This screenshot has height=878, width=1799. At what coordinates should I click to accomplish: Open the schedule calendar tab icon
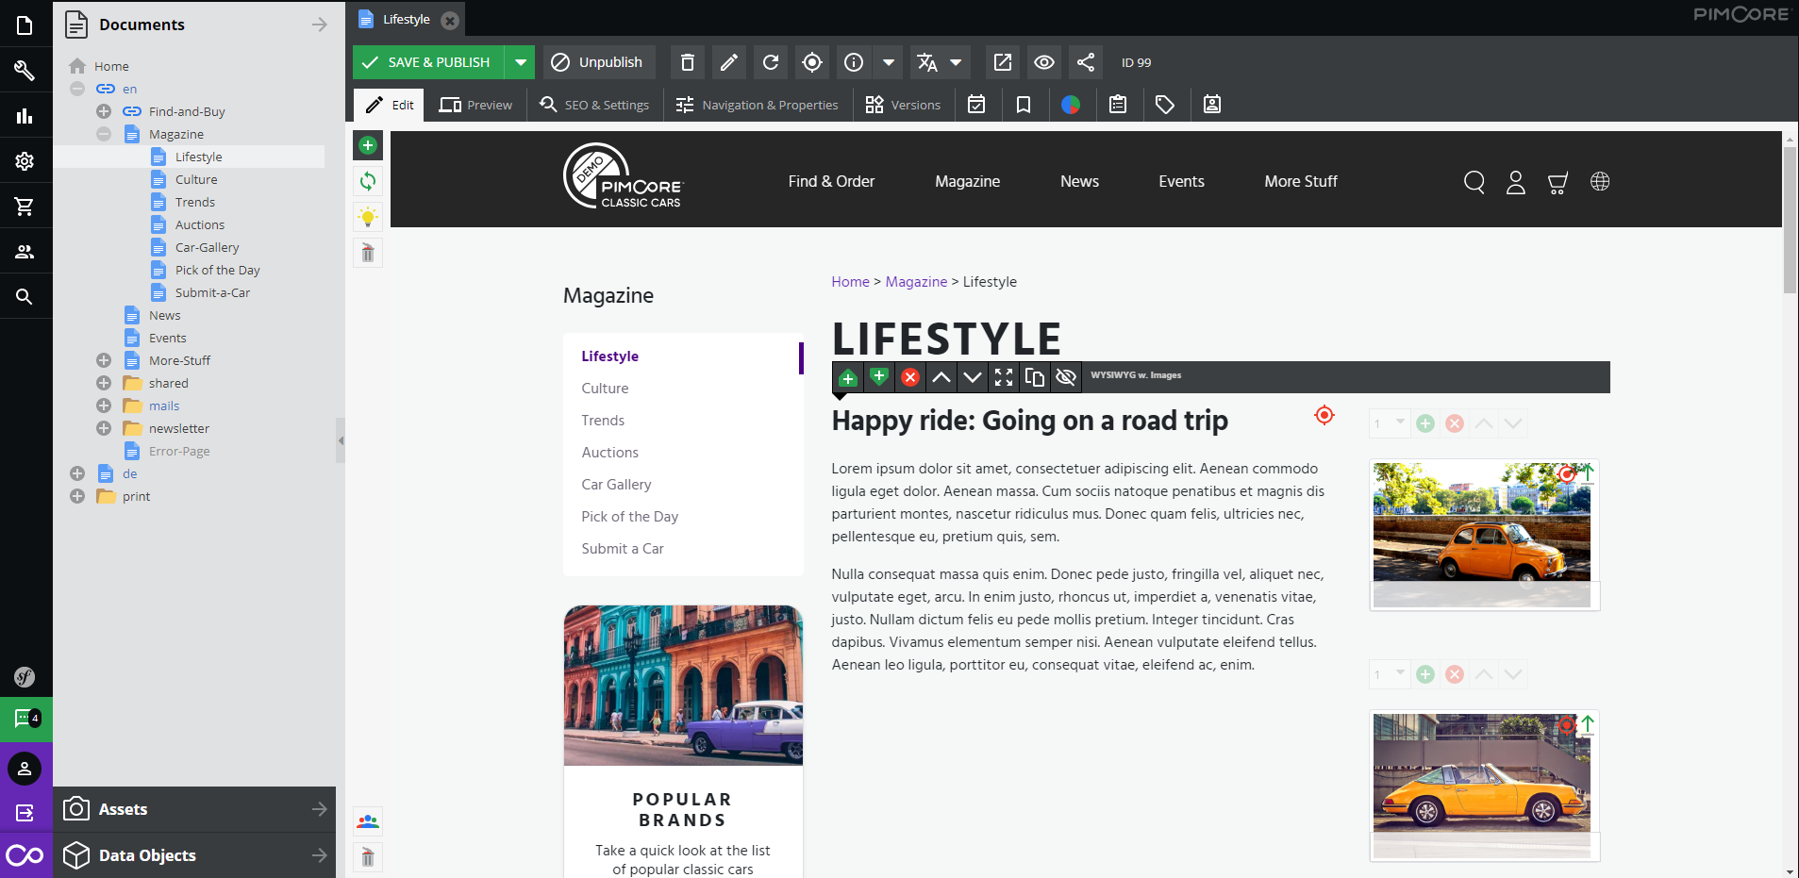[976, 105]
